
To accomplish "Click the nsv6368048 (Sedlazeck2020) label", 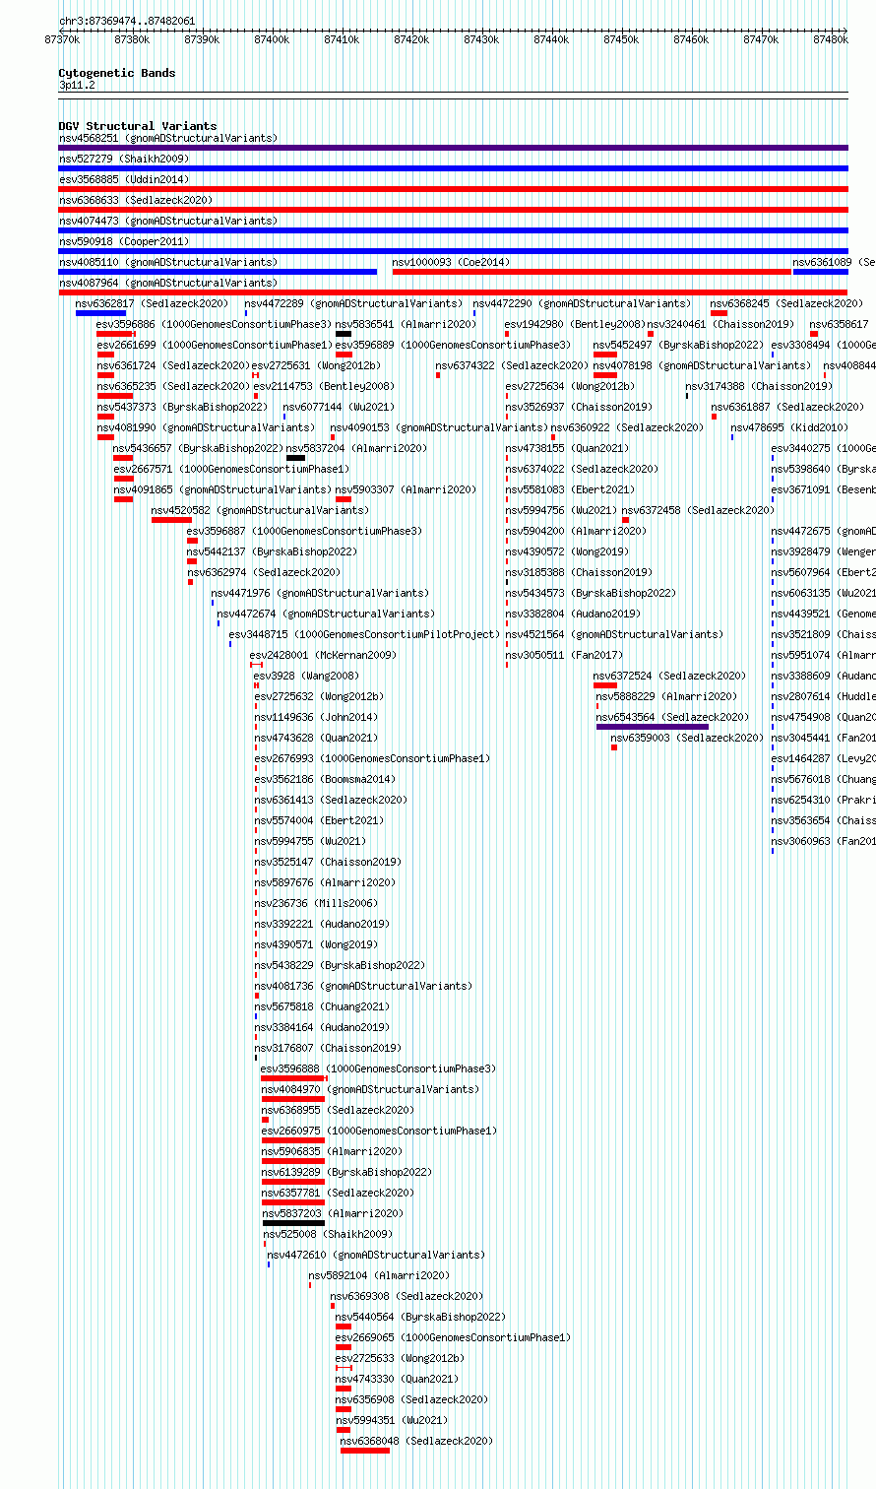I will click(x=416, y=1441).
